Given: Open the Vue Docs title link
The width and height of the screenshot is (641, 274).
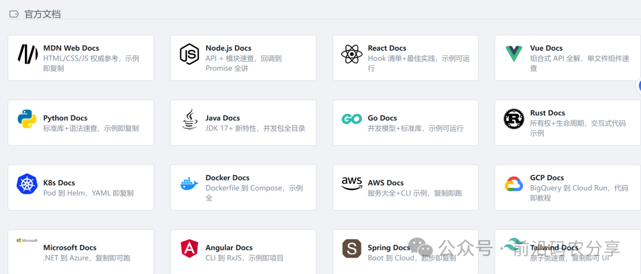Looking at the screenshot, I should 546,48.
